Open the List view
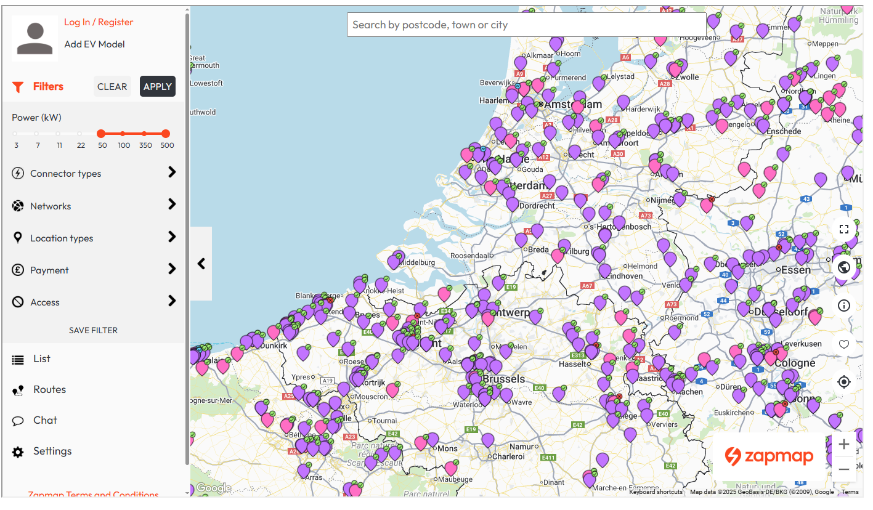 pyautogui.click(x=41, y=359)
